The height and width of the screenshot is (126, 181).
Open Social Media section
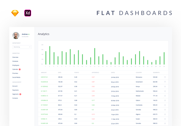click(16, 77)
